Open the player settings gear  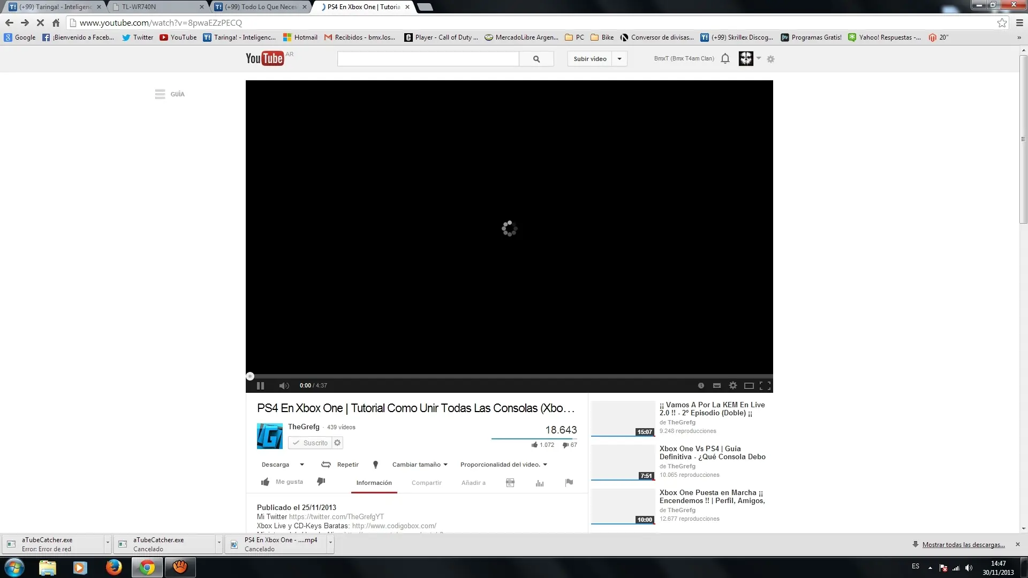(x=733, y=385)
